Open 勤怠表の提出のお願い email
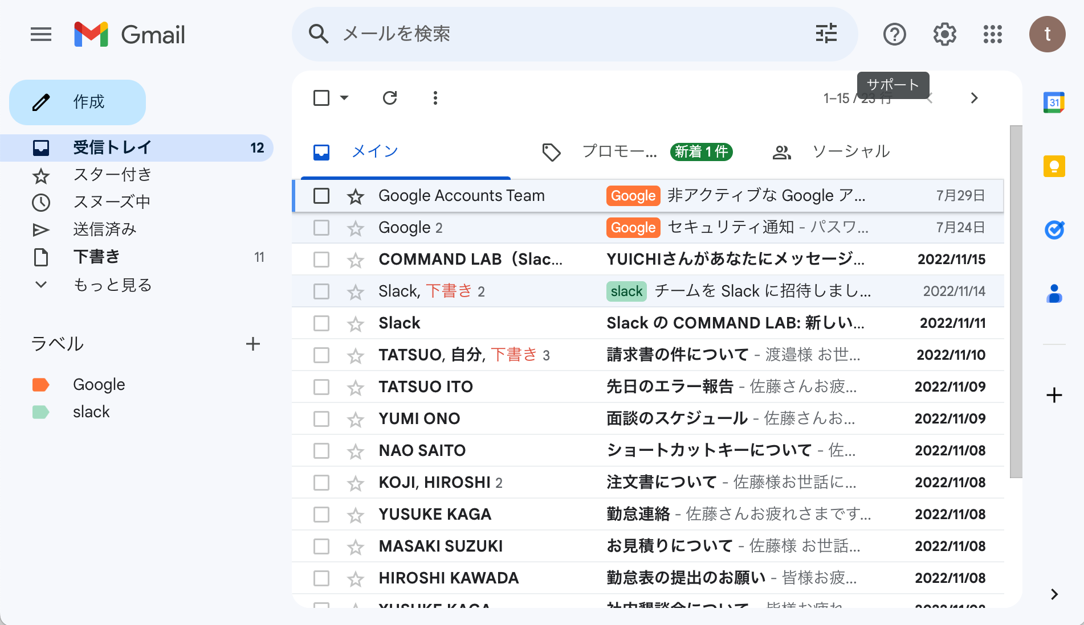 pyautogui.click(x=648, y=578)
